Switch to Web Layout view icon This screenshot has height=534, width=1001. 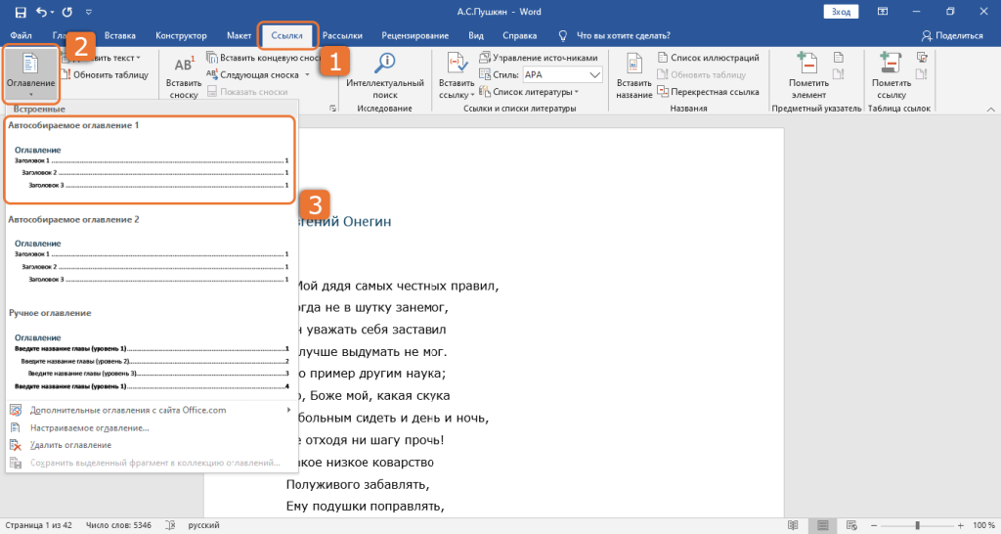pyautogui.click(x=851, y=525)
